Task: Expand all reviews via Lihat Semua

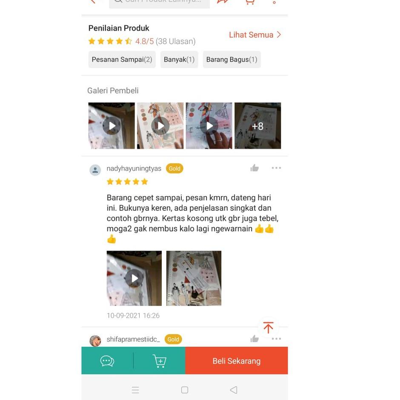Action: tap(255, 35)
